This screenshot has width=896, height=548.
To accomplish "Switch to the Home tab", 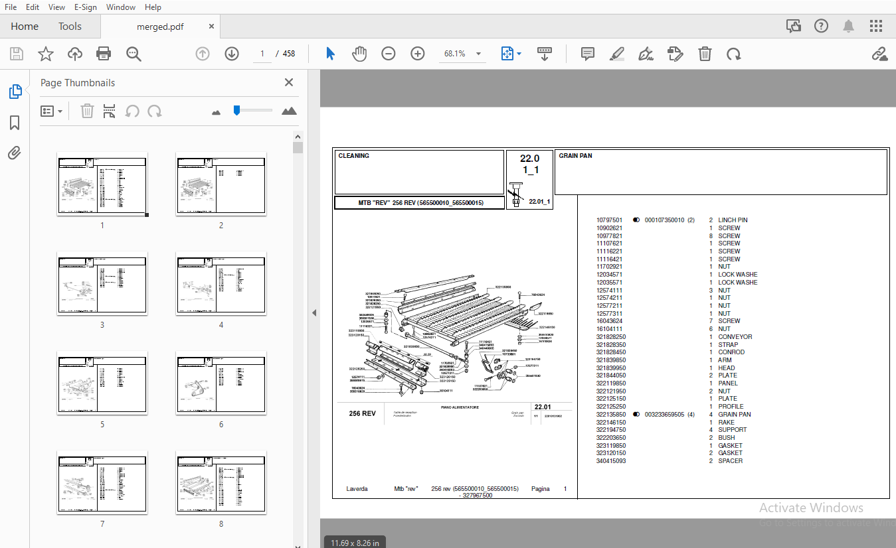I will click(x=25, y=27).
